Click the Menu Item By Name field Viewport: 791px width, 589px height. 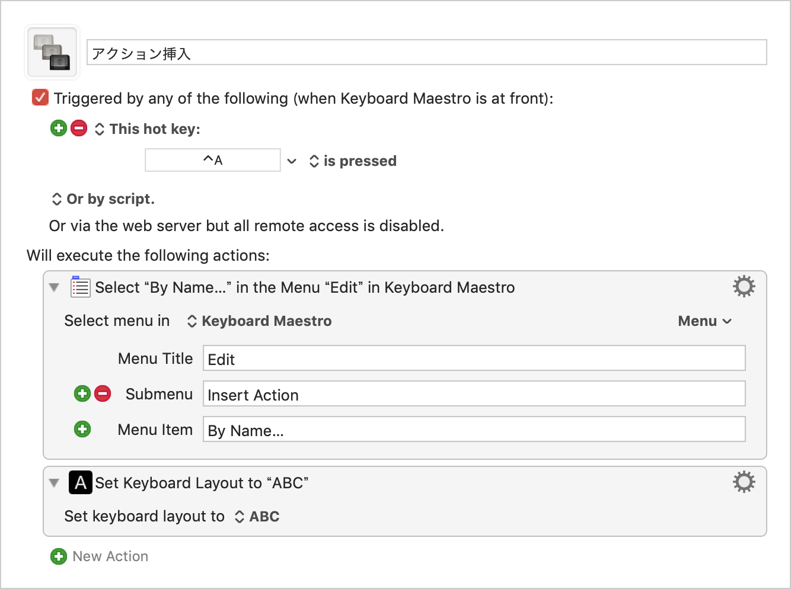pos(474,430)
